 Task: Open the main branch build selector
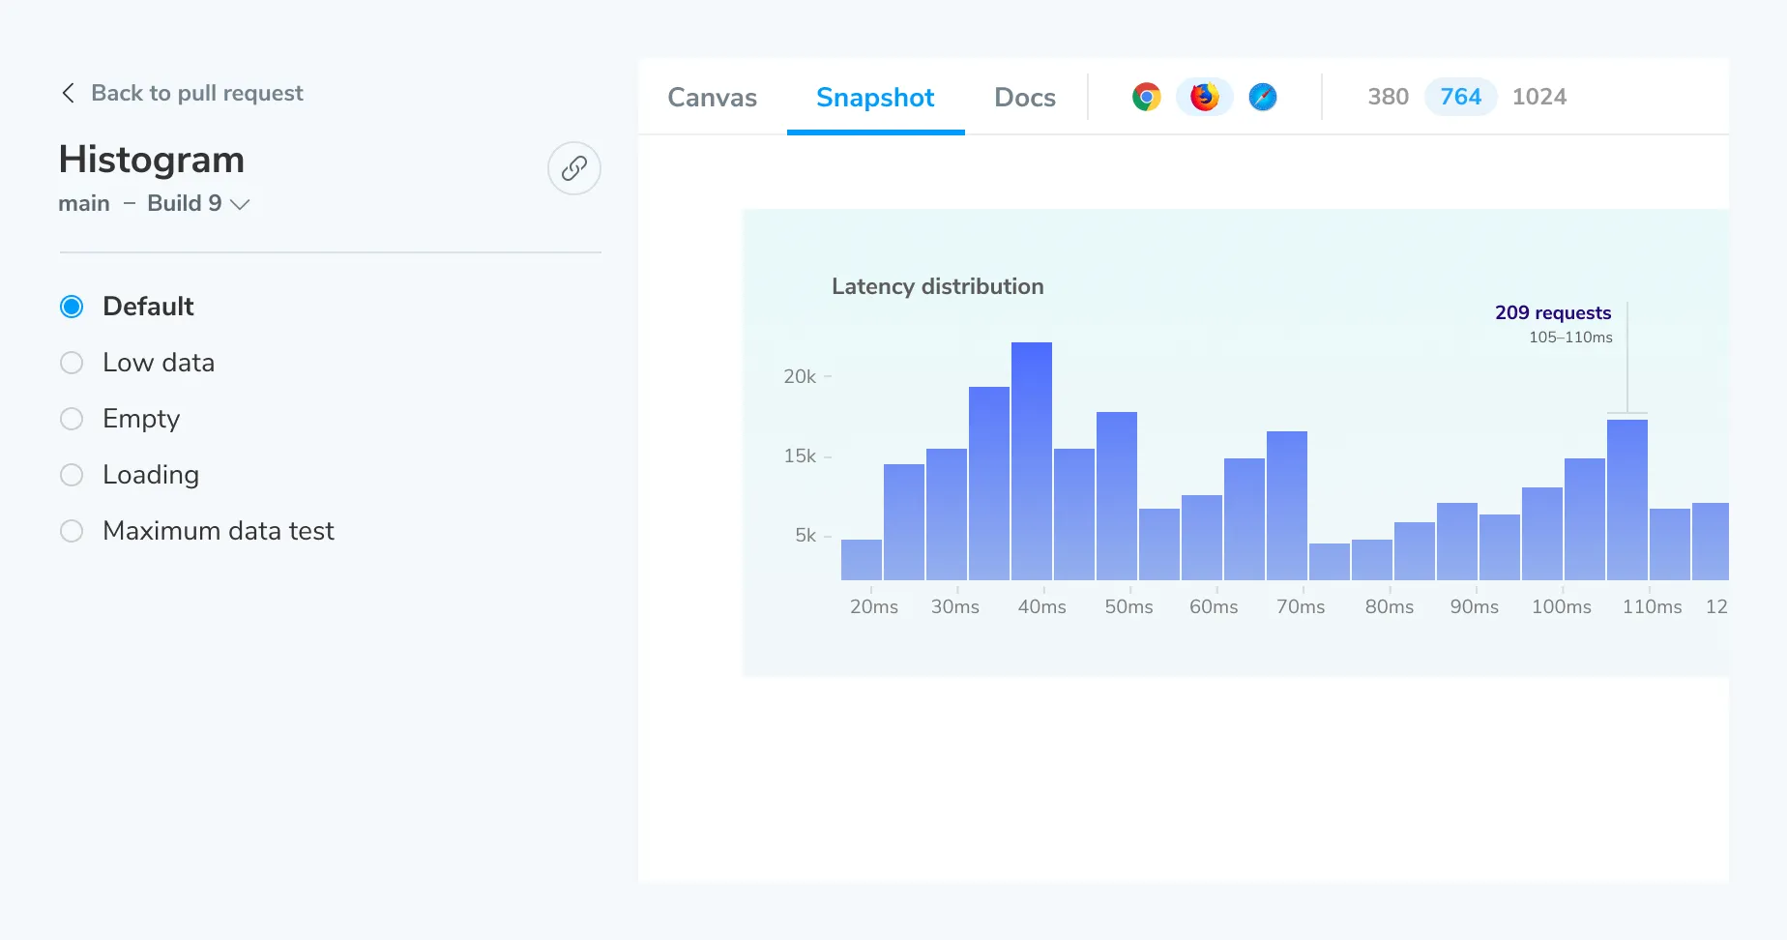(84, 203)
